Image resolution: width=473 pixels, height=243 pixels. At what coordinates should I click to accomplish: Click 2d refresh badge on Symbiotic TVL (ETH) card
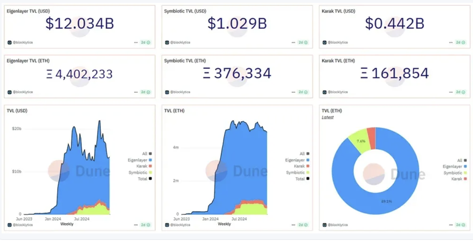point(303,92)
